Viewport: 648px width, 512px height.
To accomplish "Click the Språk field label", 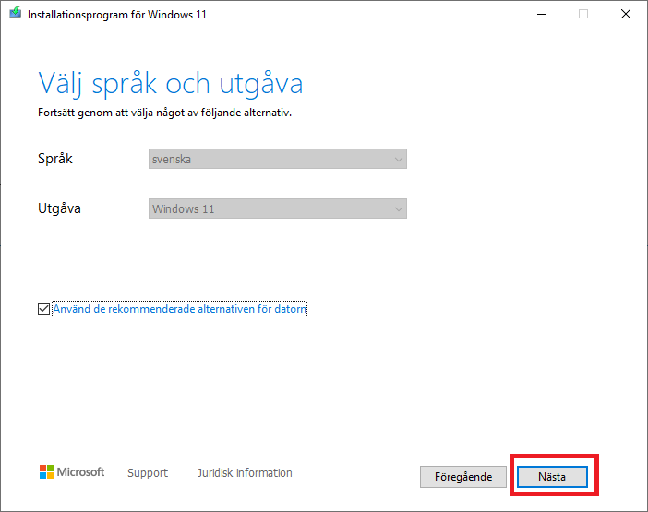I will (55, 159).
